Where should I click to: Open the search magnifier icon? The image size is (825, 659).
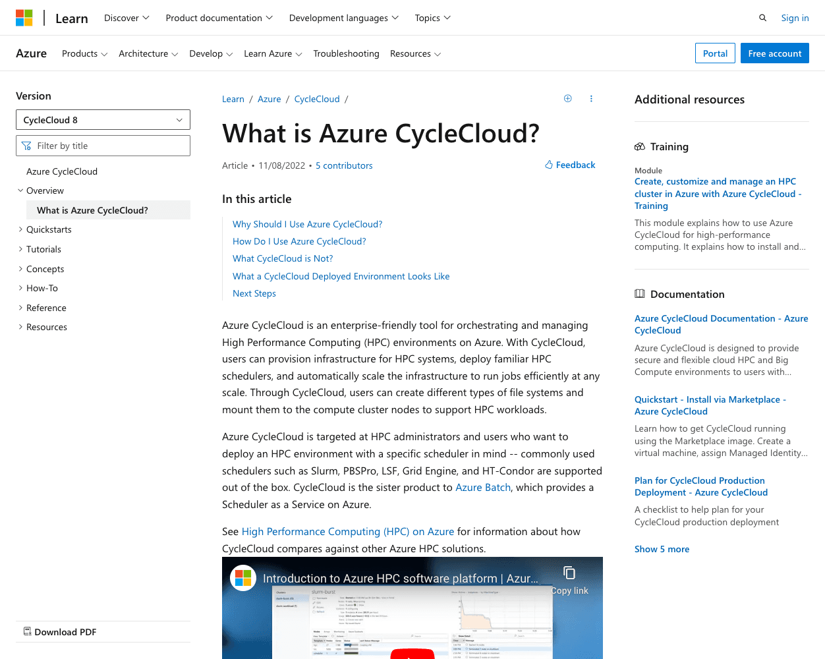pyautogui.click(x=762, y=18)
